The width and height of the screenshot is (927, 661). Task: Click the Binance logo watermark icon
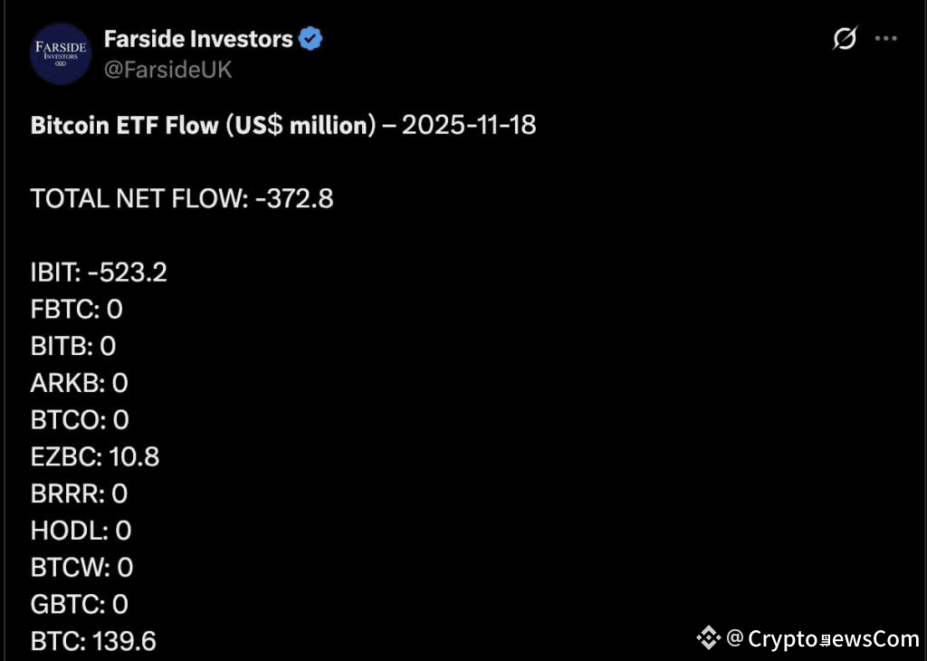click(708, 638)
